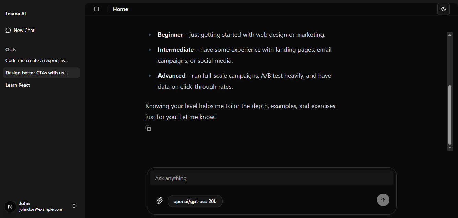The image size is (458, 218).
Task: Attach a file with the paperclip icon
Action: click(x=160, y=201)
